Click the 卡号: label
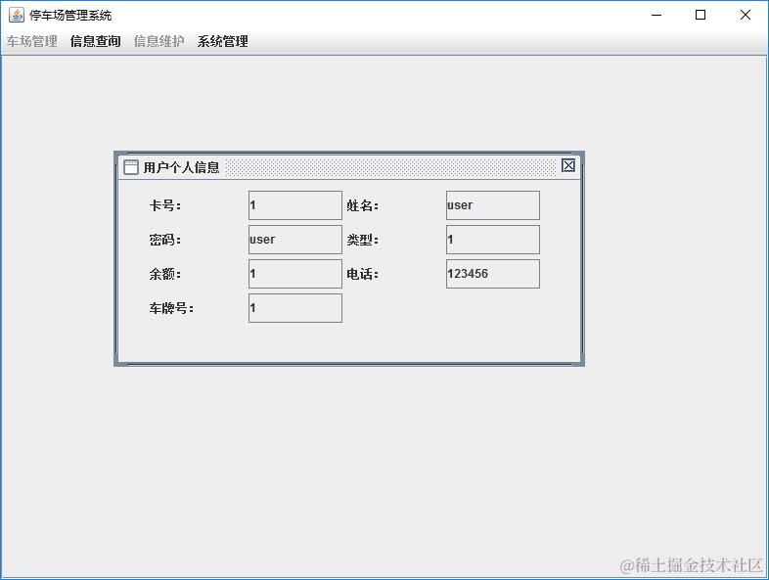The height and width of the screenshot is (580, 769). coord(165,205)
